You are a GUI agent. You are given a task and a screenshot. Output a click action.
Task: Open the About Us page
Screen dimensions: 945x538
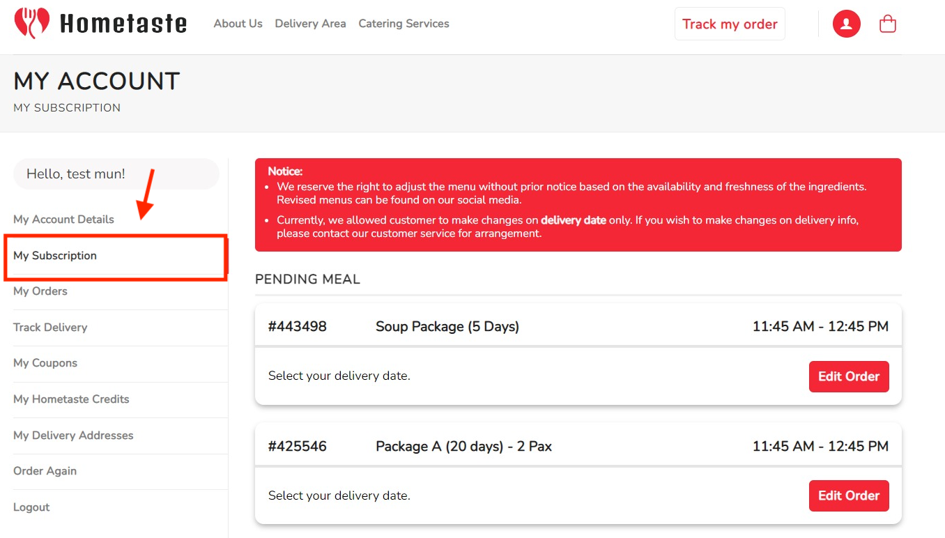[x=238, y=24]
